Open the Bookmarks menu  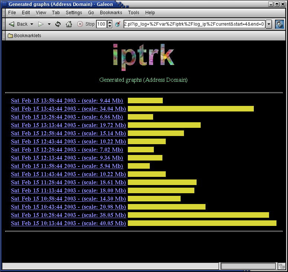click(111, 13)
